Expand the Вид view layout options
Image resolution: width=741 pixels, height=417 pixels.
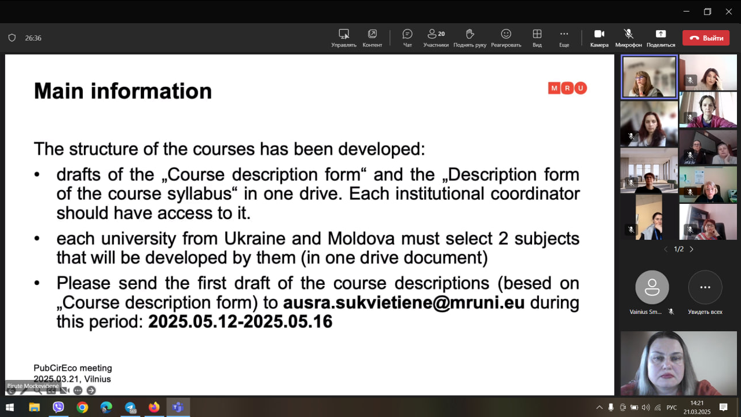[537, 38]
